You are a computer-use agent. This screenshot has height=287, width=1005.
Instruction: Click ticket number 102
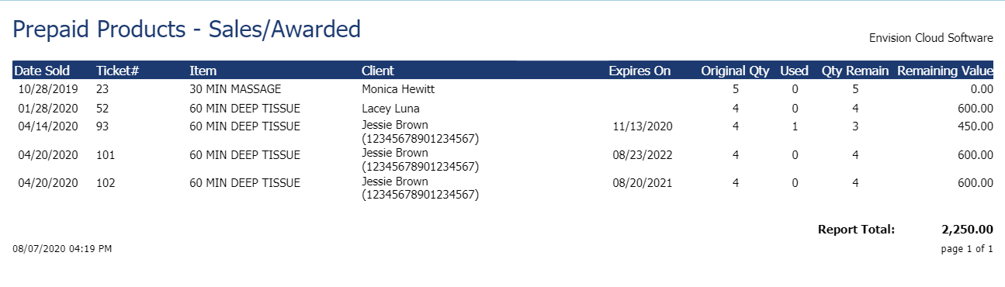coord(106,183)
